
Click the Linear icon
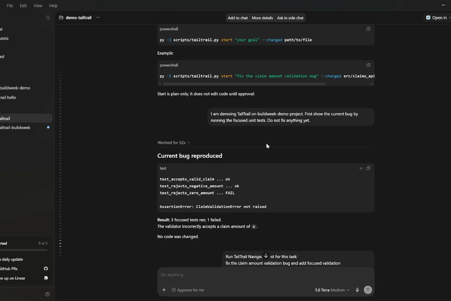click(46, 278)
